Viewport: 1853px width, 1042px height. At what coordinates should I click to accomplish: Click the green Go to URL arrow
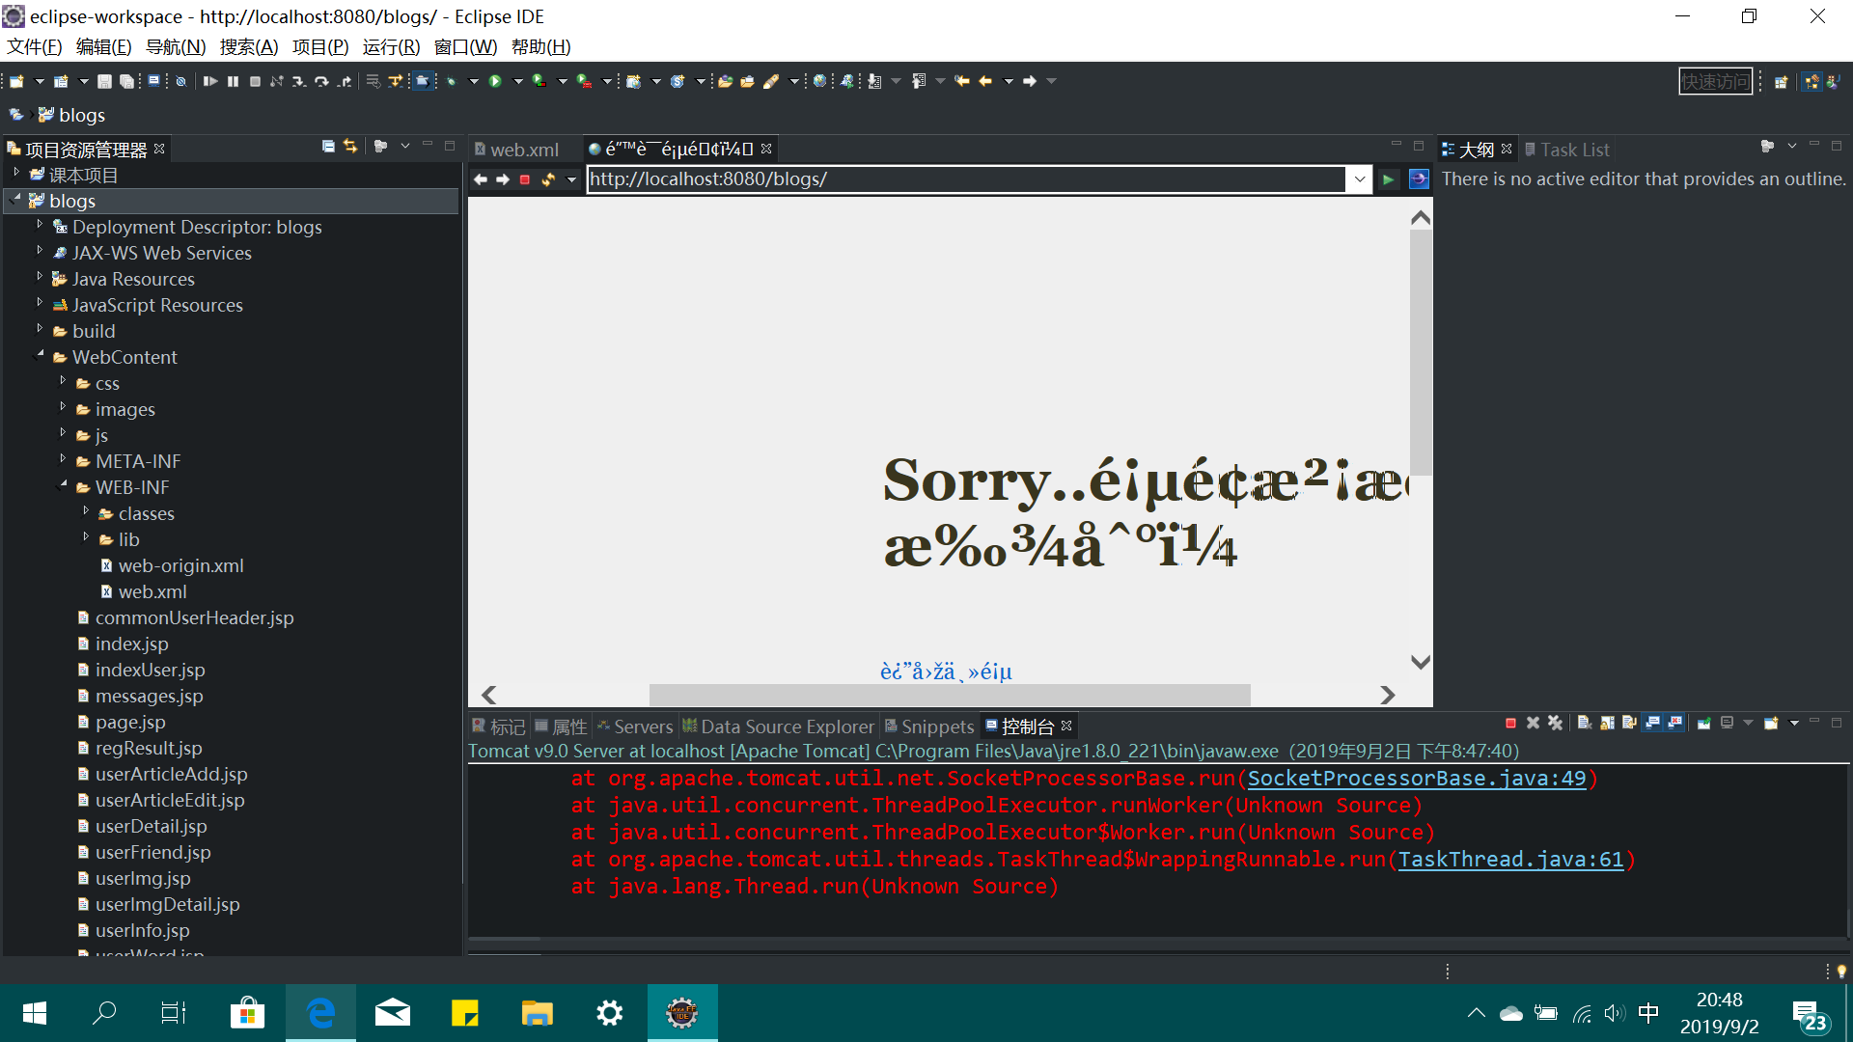1388,179
